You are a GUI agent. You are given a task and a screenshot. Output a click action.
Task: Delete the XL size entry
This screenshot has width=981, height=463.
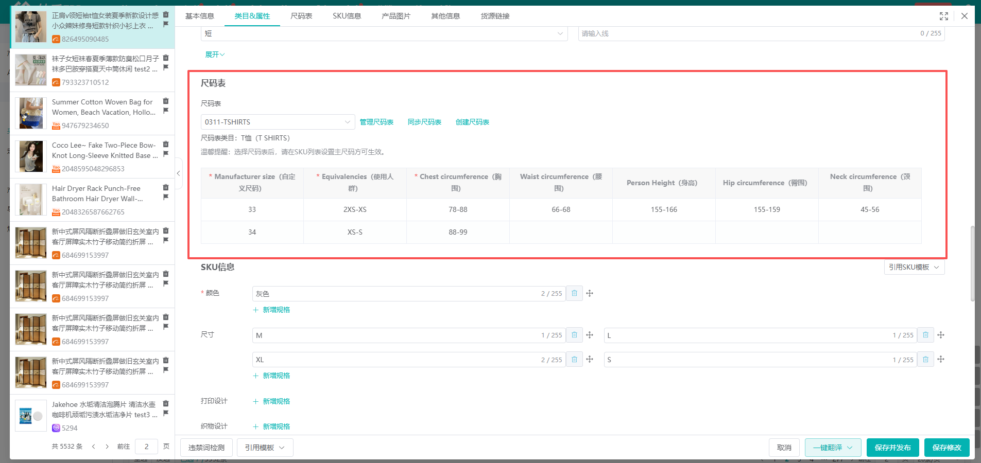pos(574,360)
